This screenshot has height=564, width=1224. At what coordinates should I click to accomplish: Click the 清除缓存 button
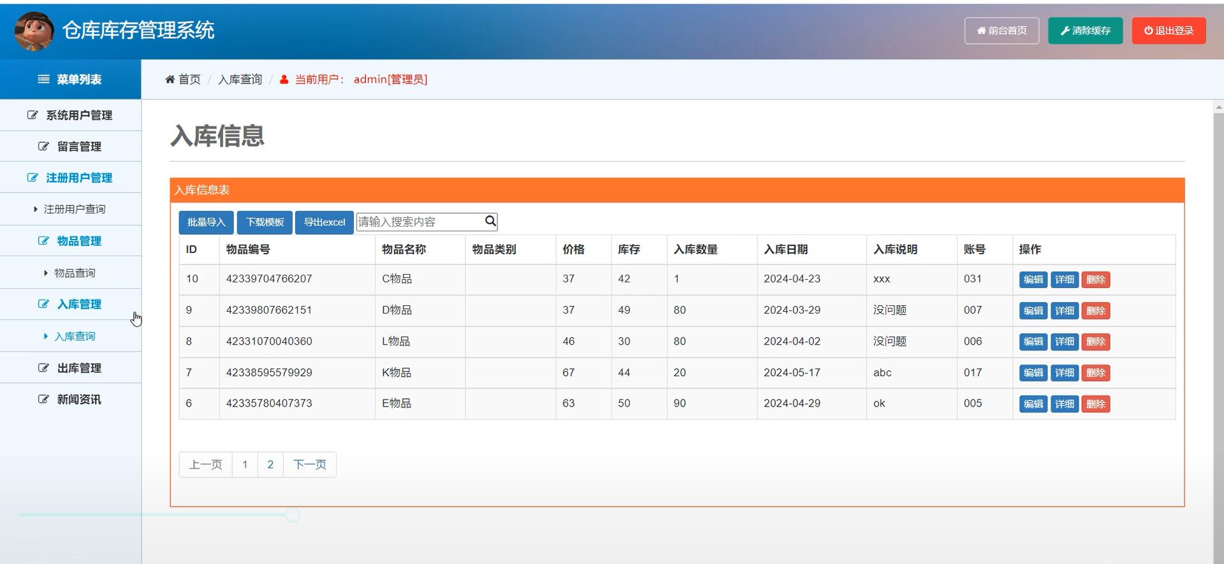(x=1085, y=31)
